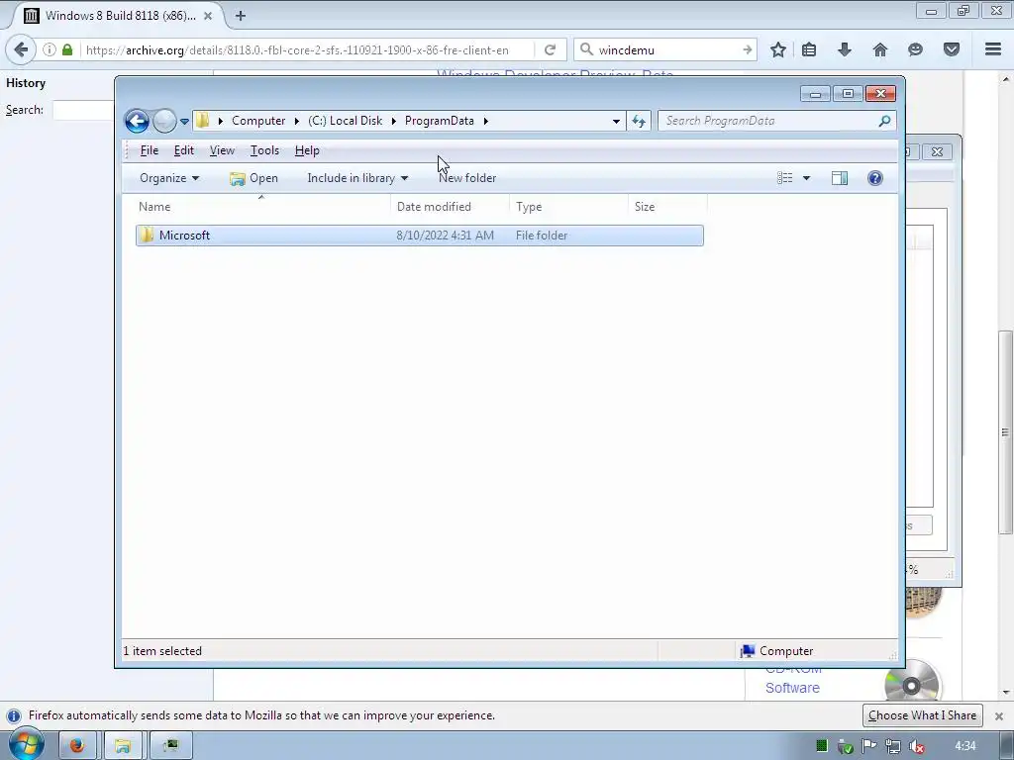The width and height of the screenshot is (1014, 760).
Task: Sort by the Name column header
Action: [x=261, y=207]
